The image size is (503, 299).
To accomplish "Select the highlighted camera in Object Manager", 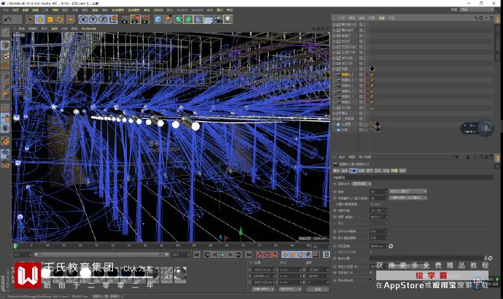I will [x=348, y=74].
